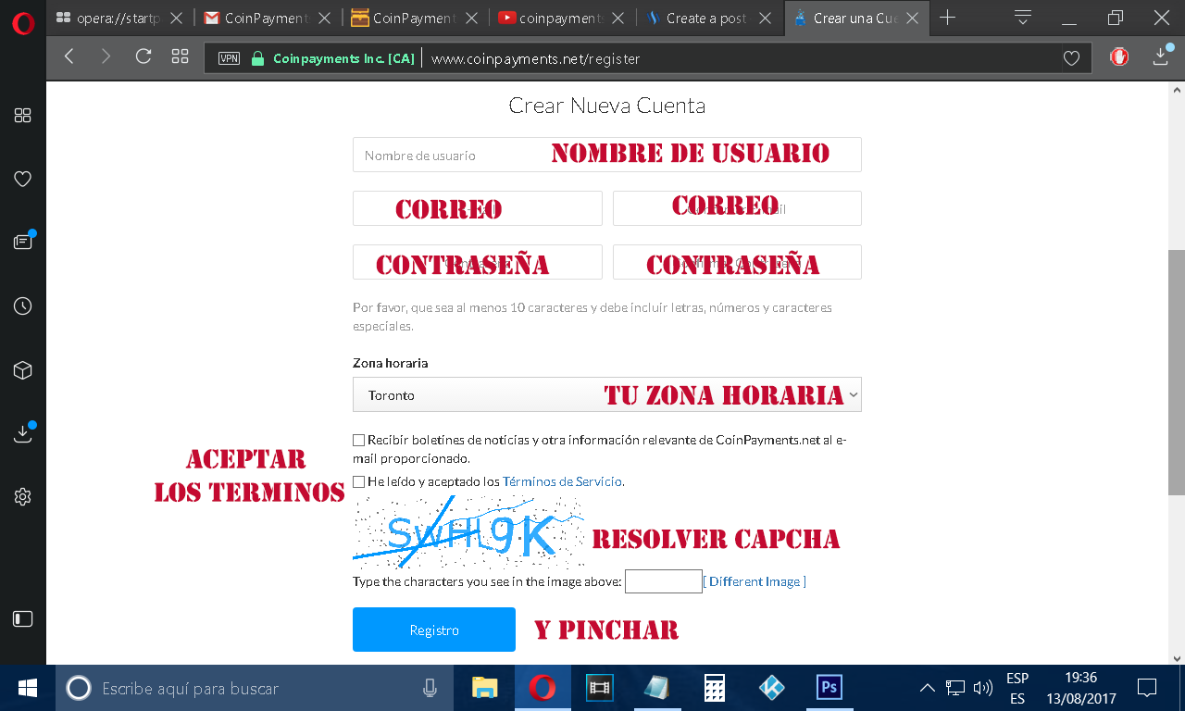Click the first password field

[x=478, y=262]
